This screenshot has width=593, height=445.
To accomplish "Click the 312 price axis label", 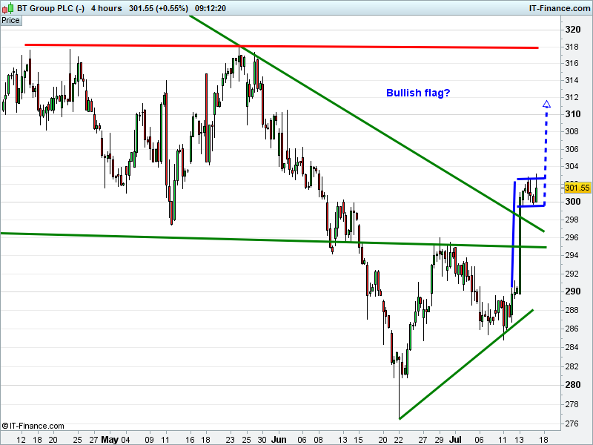I will (572, 97).
